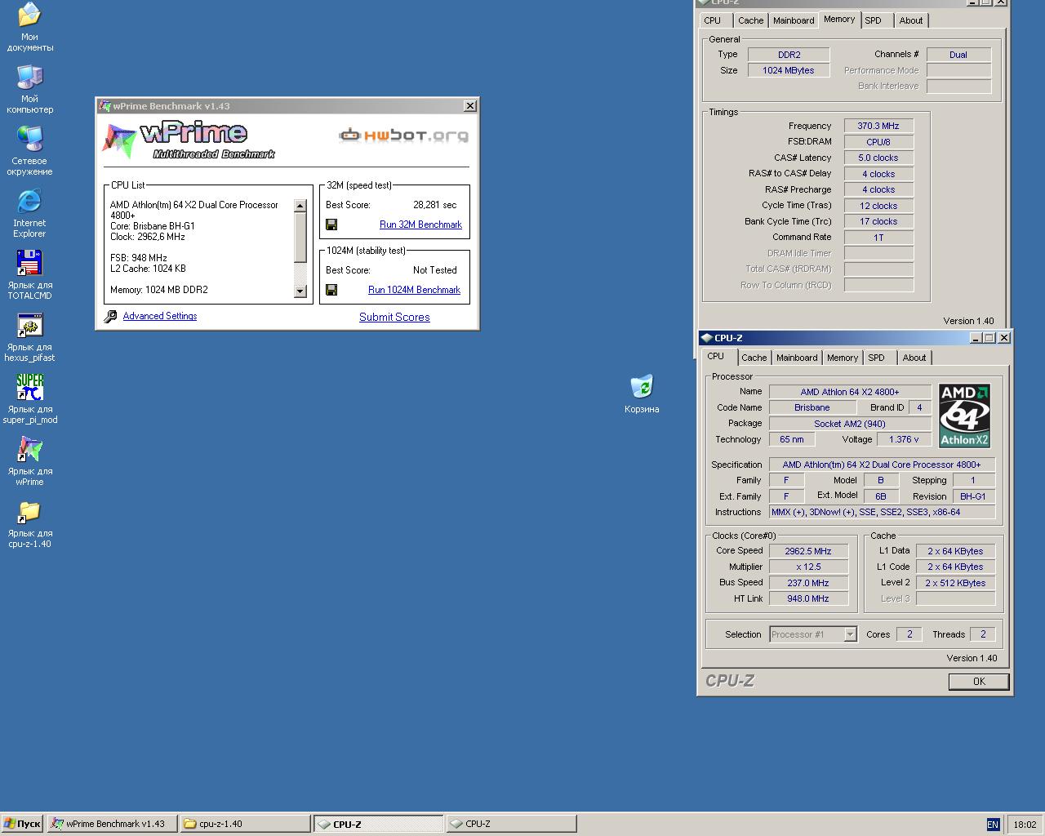Click the save icon next to Run 1024M Benchmark
1045x836 pixels.
331,290
